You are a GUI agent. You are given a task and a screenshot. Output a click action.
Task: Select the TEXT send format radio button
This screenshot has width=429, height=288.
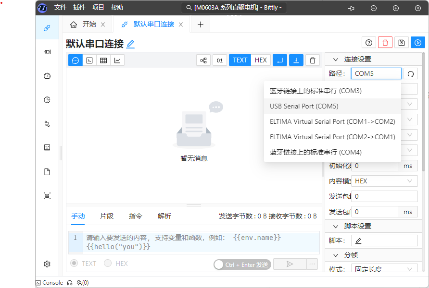click(75, 264)
